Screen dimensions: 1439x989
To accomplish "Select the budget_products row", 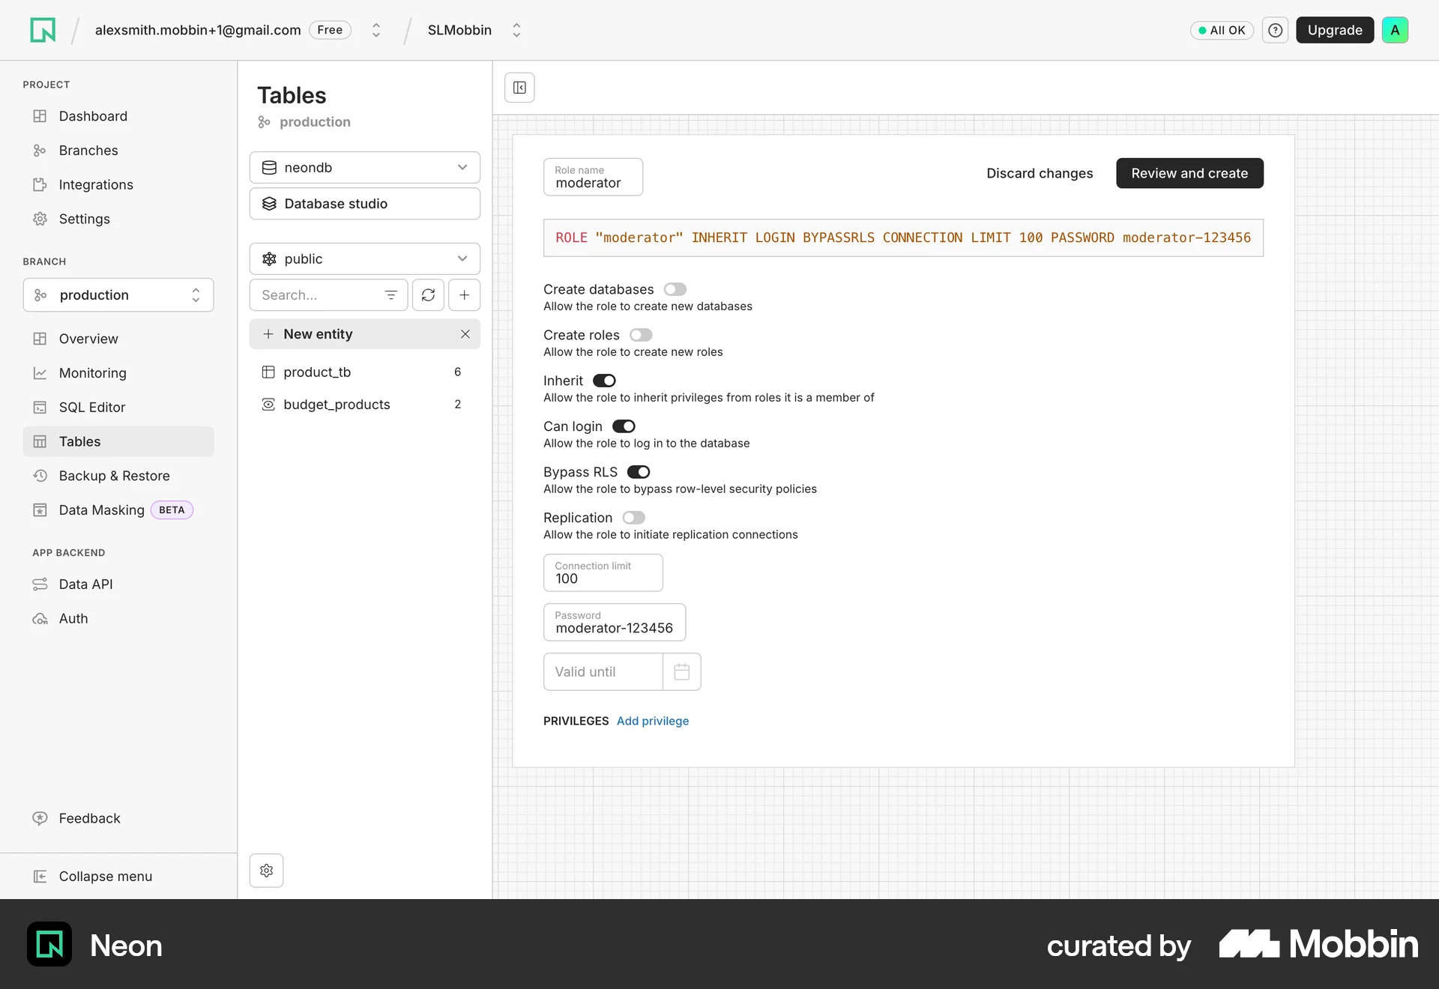I will (364, 405).
